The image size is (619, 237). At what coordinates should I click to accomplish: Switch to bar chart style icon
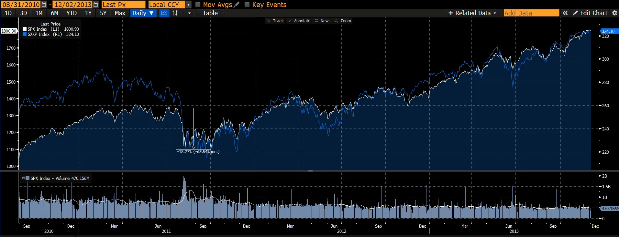click(x=175, y=13)
